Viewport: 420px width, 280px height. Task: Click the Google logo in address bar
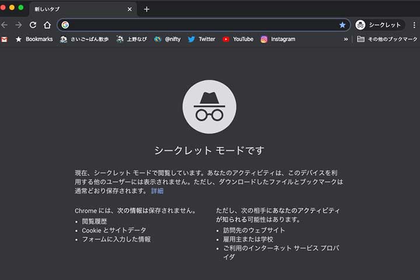pos(65,25)
